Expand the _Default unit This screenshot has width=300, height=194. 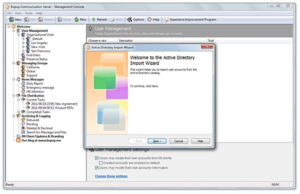click(23, 39)
